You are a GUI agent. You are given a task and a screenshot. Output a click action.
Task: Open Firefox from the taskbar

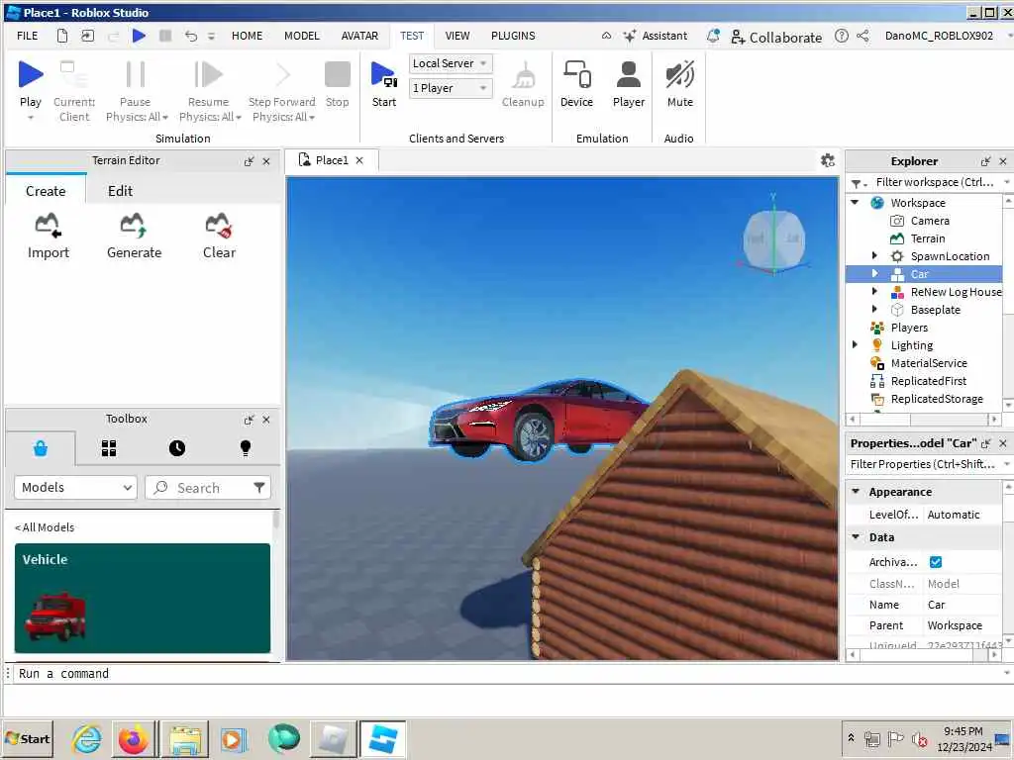click(134, 738)
